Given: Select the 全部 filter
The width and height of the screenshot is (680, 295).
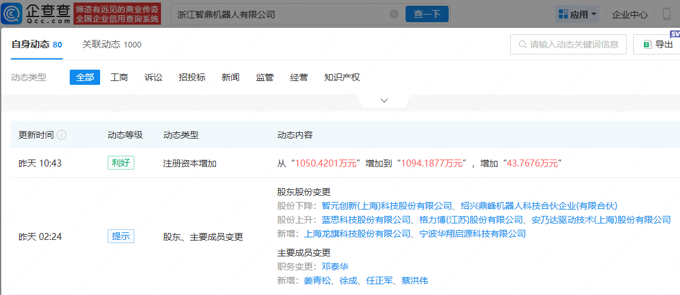Looking at the screenshot, I should [85, 77].
